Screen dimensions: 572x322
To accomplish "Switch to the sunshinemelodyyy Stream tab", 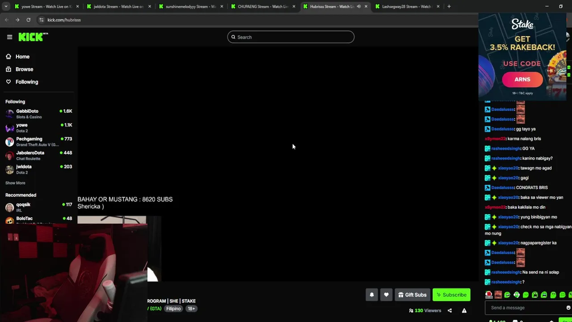I will click(191, 6).
